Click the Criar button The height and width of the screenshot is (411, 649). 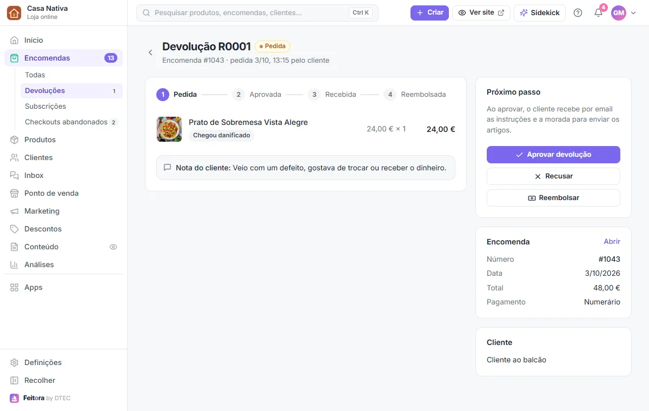coord(429,12)
